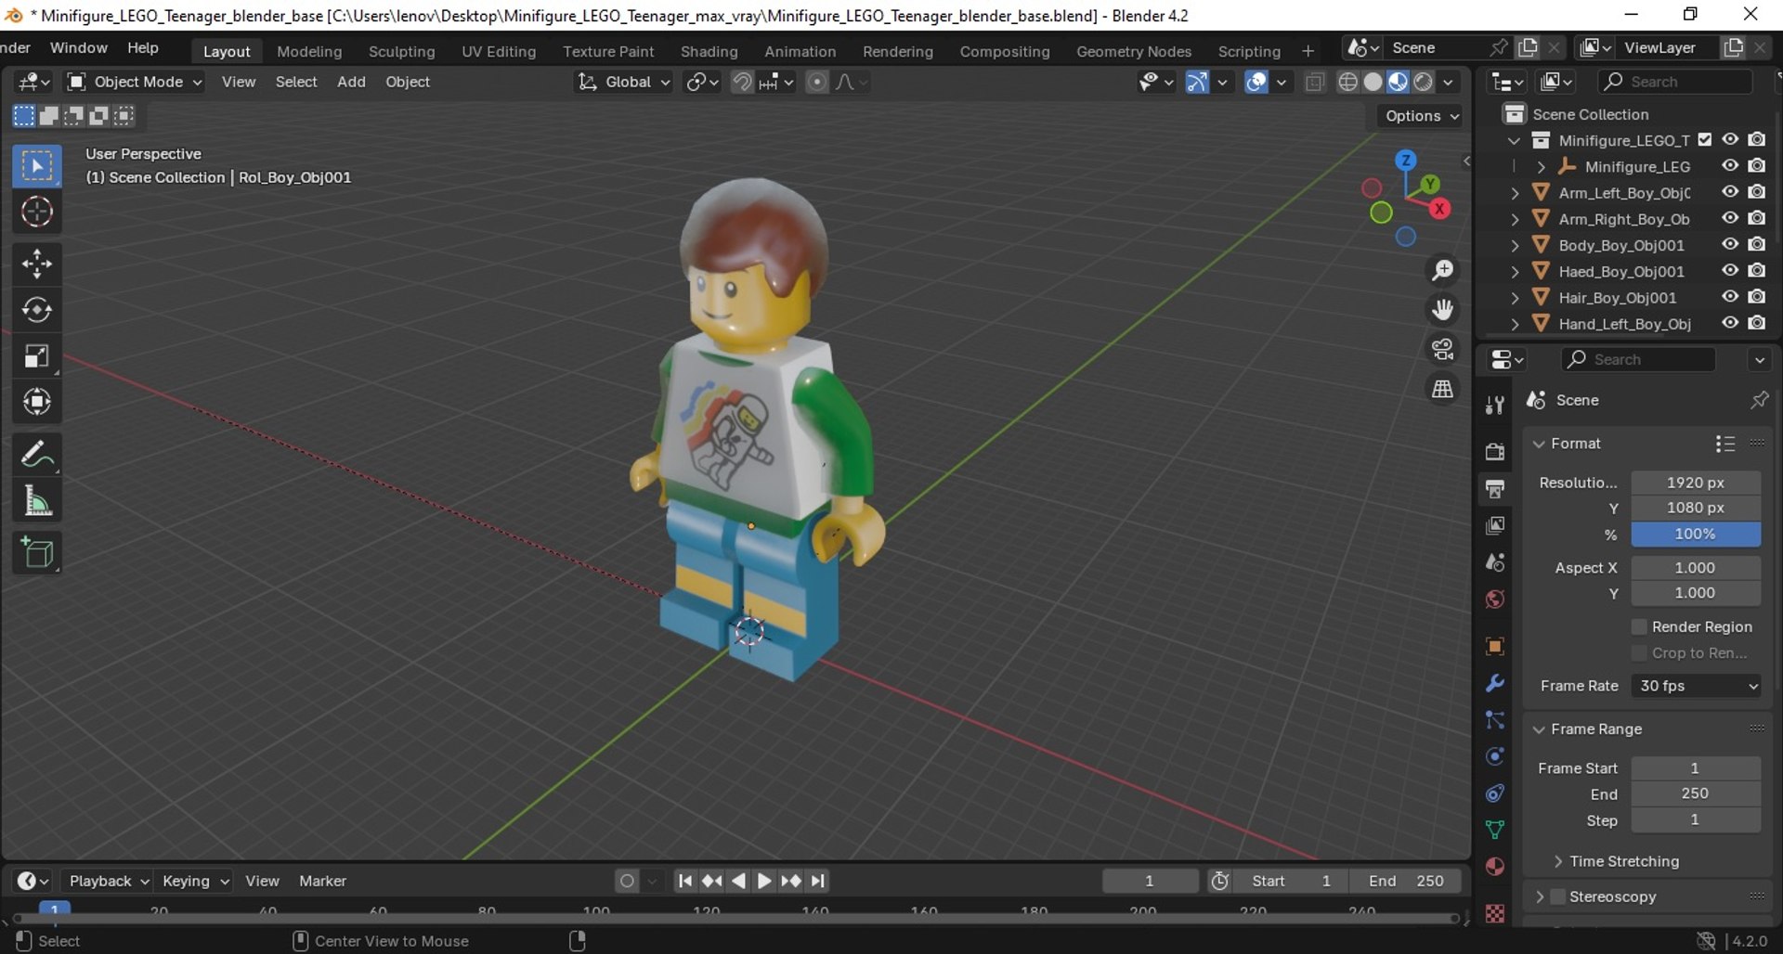Toggle the camera view icon
Screen dimensions: 1783x954
tap(1442, 350)
